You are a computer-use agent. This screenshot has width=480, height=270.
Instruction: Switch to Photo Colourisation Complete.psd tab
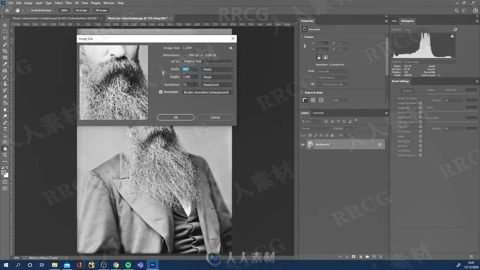55,18
